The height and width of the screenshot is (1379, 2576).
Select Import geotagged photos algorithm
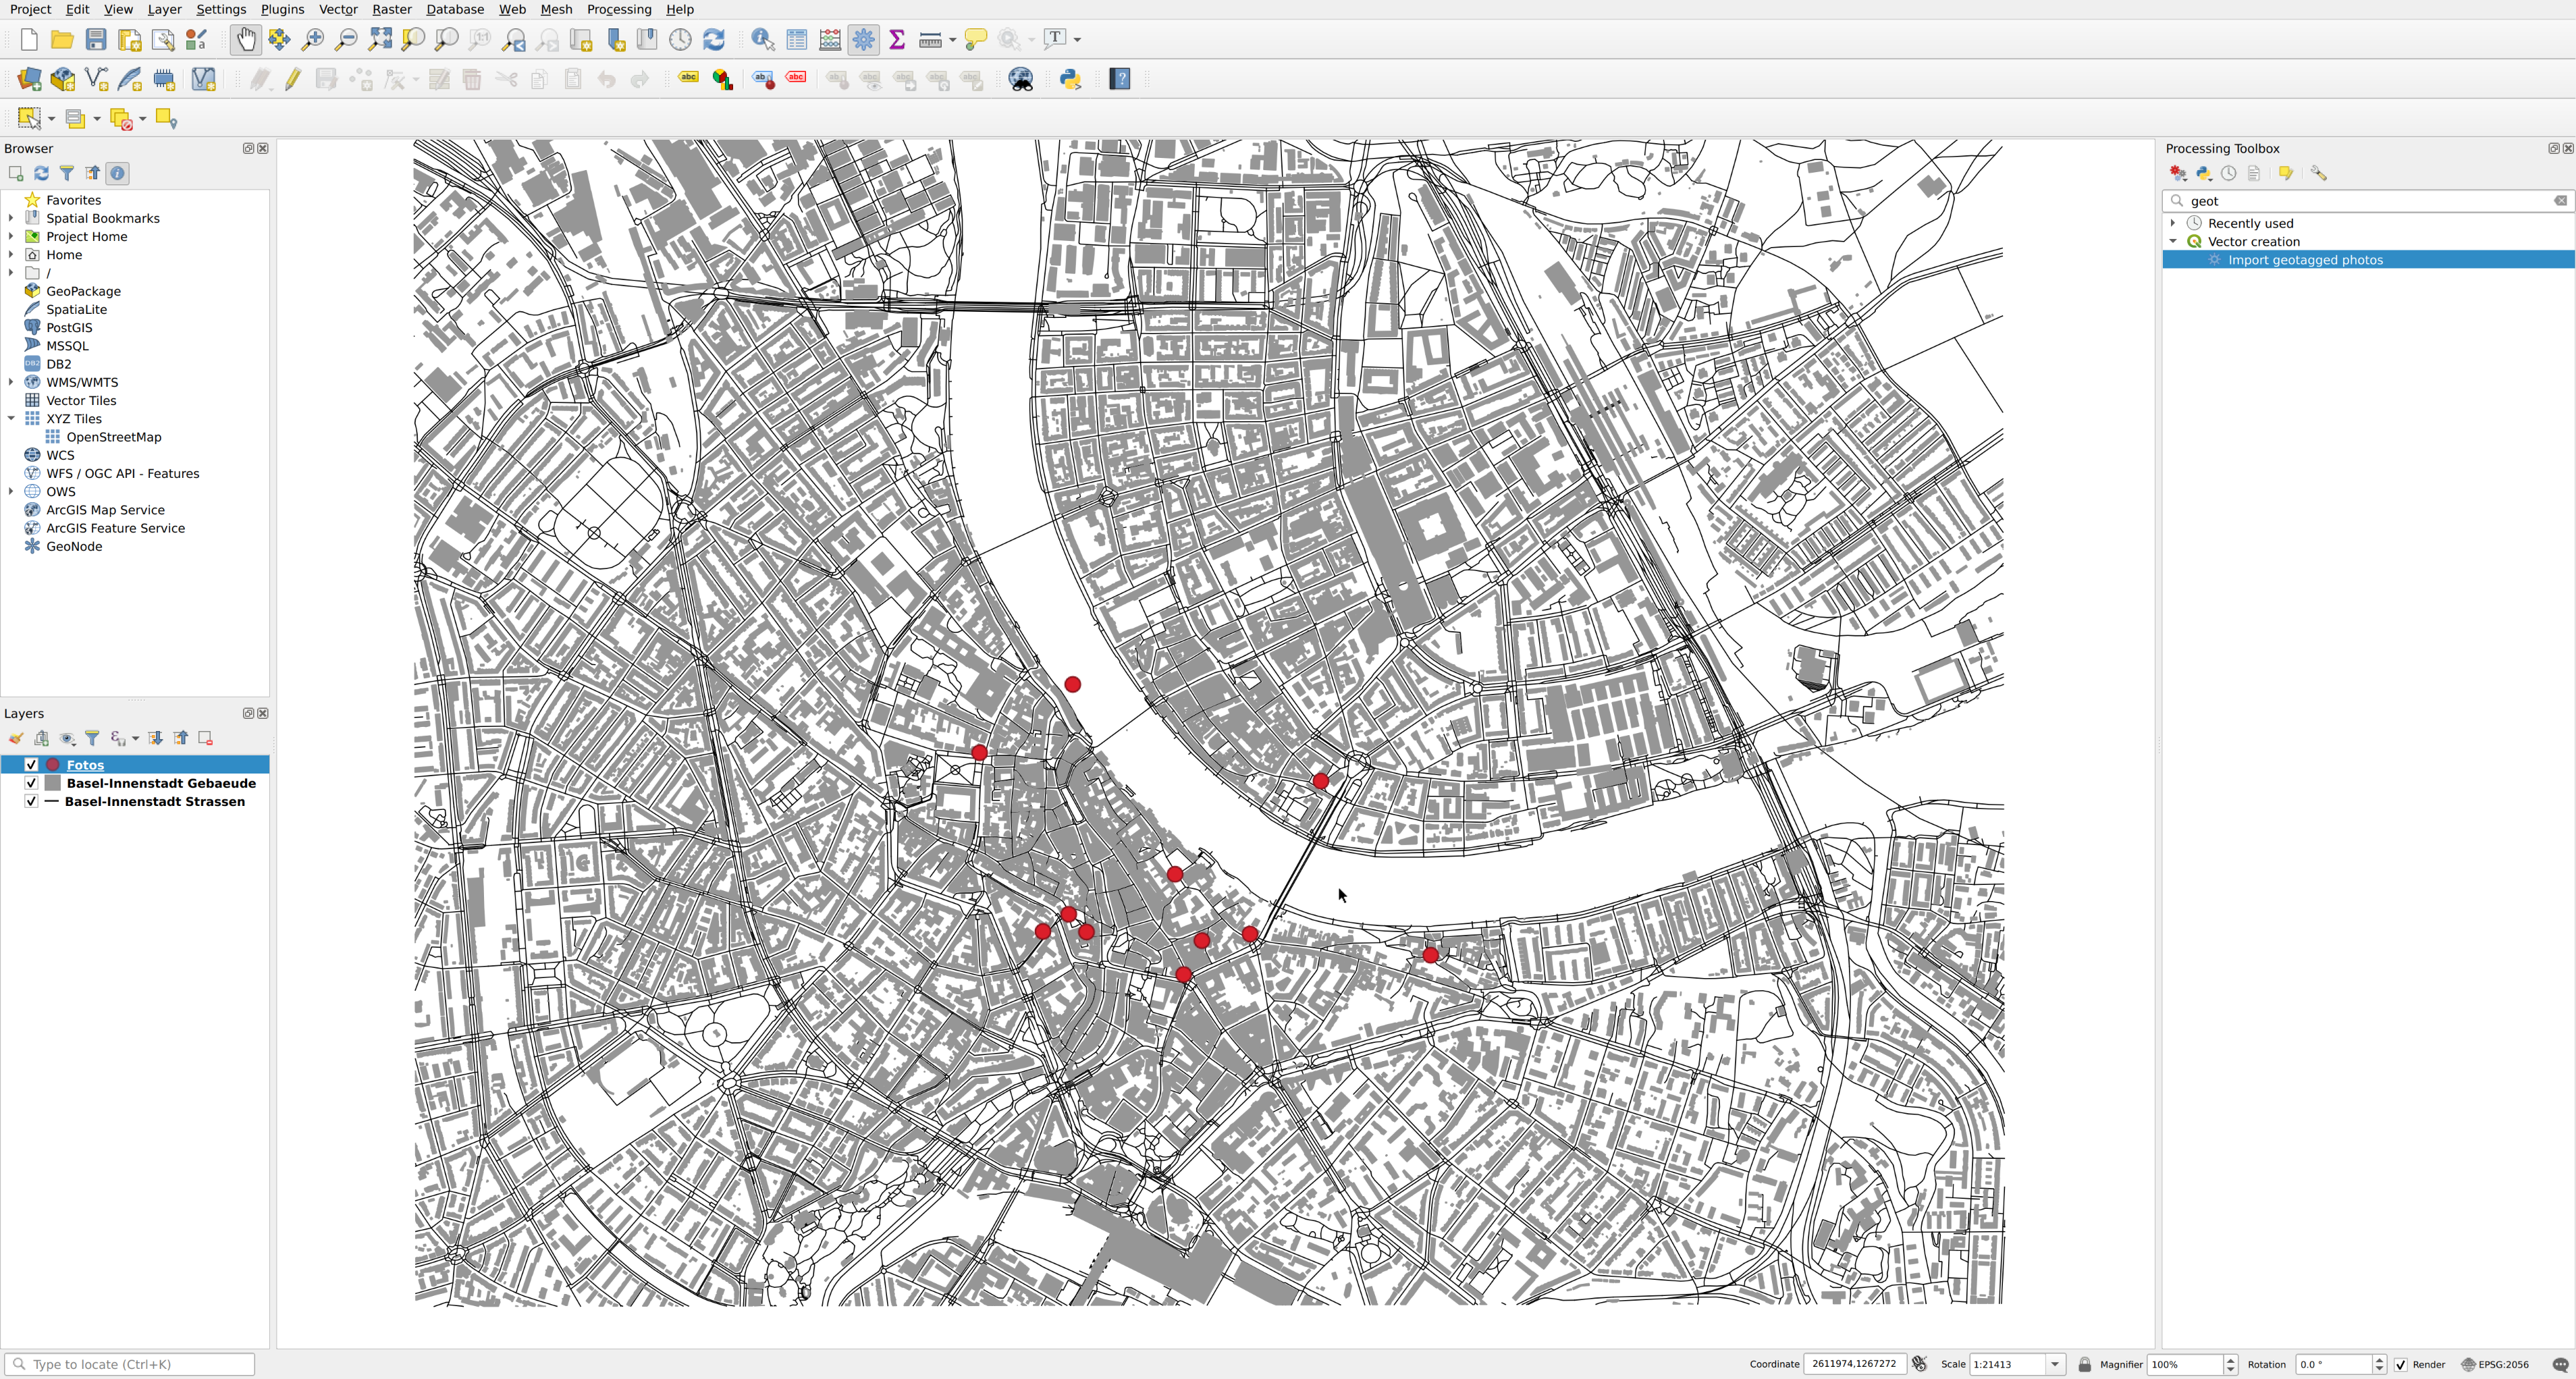(2304, 260)
